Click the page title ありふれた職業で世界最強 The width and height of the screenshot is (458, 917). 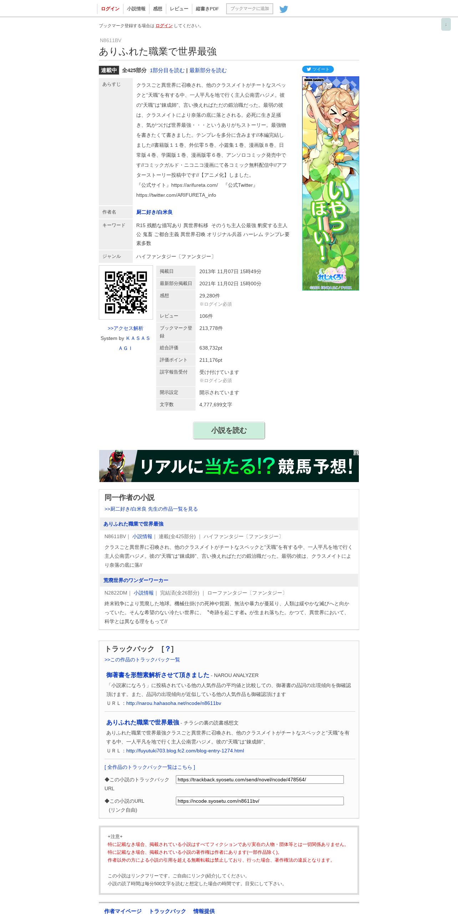pos(158,51)
